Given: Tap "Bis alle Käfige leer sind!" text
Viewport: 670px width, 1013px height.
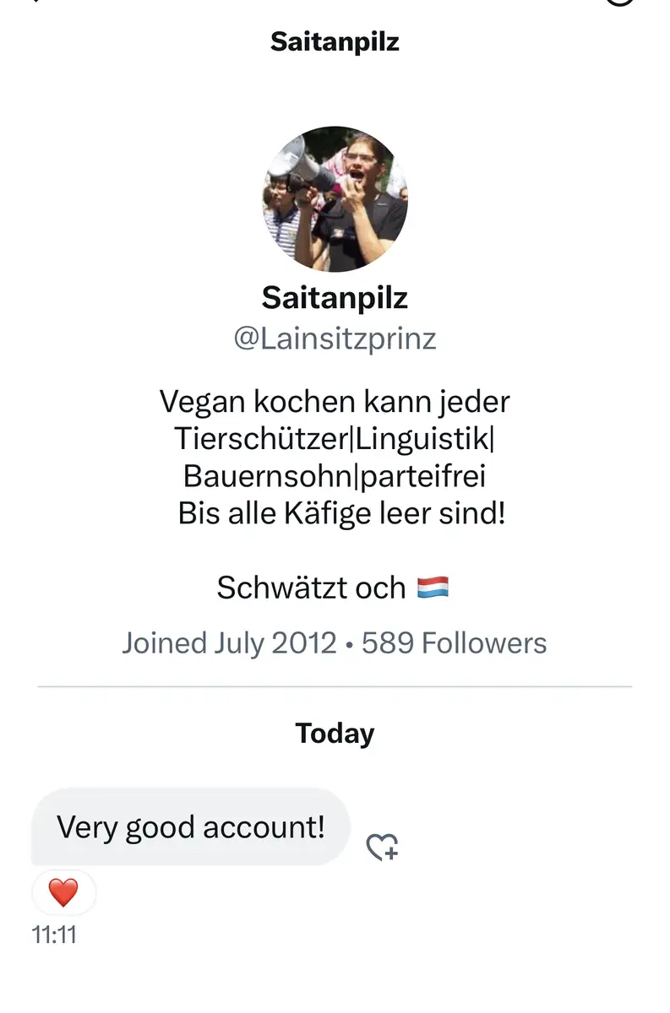Looking at the screenshot, I should pyautogui.click(x=341, y=513).
